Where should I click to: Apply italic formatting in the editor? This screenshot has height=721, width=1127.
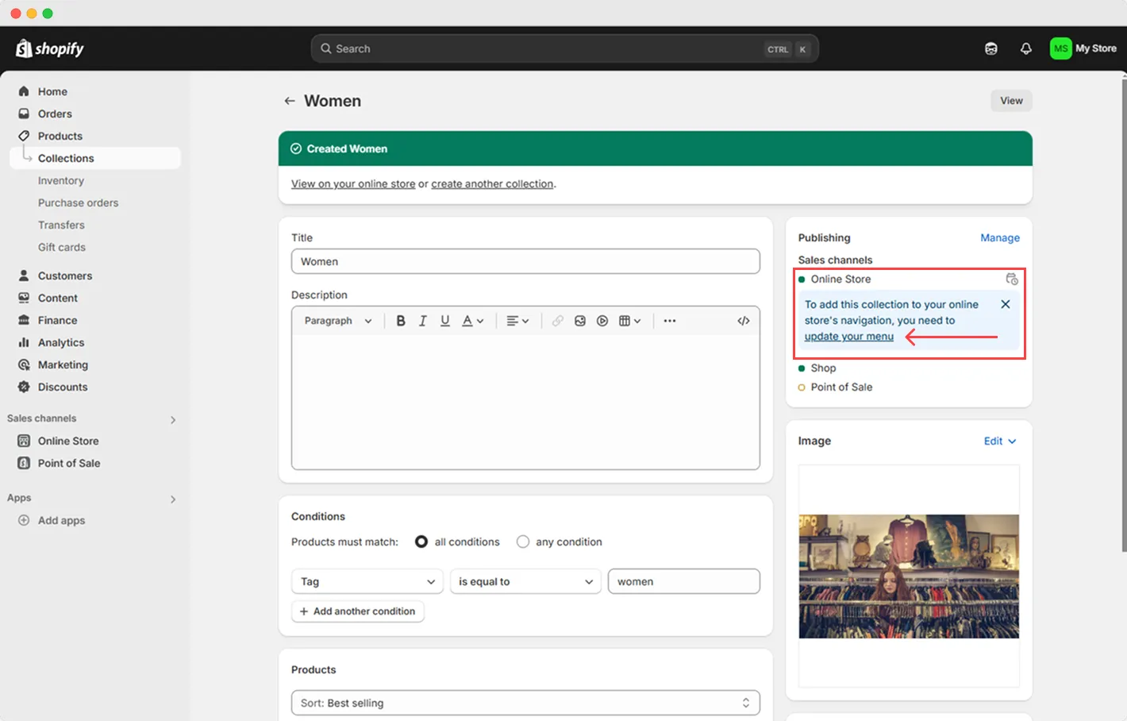pyautogui.click(x=423, y=320)
